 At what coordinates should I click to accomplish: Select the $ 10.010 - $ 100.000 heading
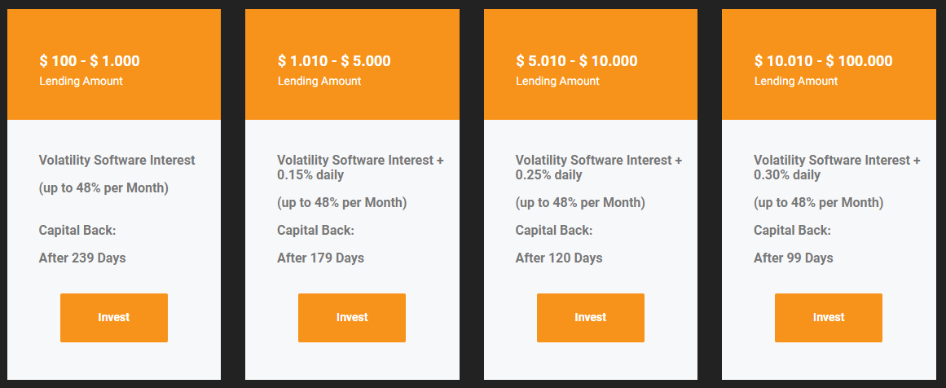tap(823, 61)
